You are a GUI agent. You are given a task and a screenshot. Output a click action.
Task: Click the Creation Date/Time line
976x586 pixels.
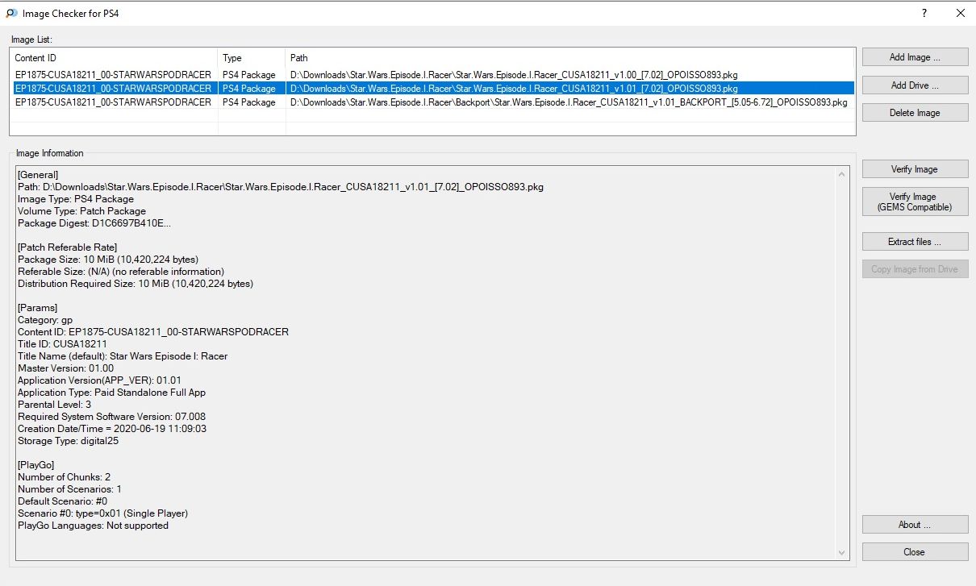[112, 429]
